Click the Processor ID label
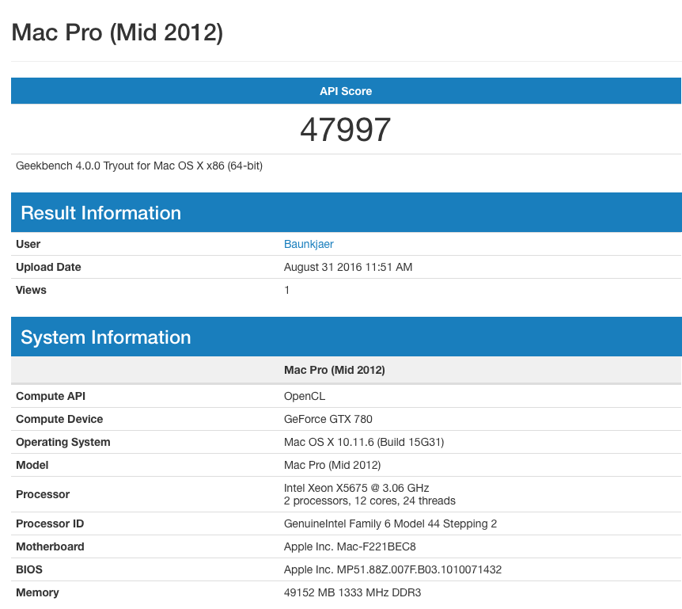The height and width of the screenshot is (609, 682). (x=50, y=523)
